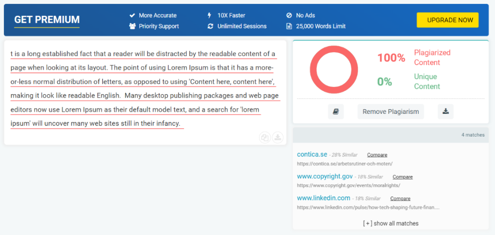Click the Priority Support text
Viewport: 495px width, 235px height.
coord(159,26)
